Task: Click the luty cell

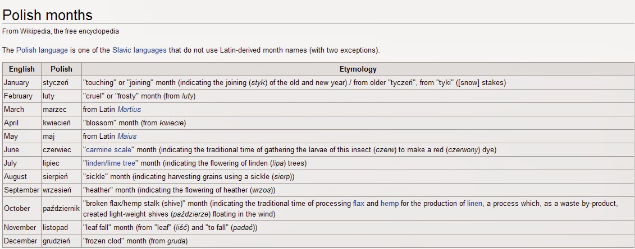Action: point(62,96)
